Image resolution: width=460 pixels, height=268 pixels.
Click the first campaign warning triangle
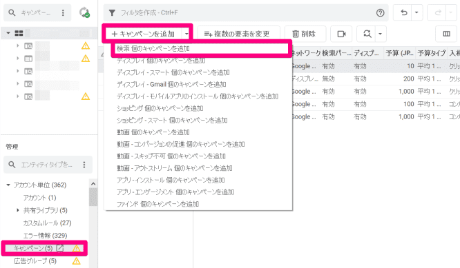point(86,45)
